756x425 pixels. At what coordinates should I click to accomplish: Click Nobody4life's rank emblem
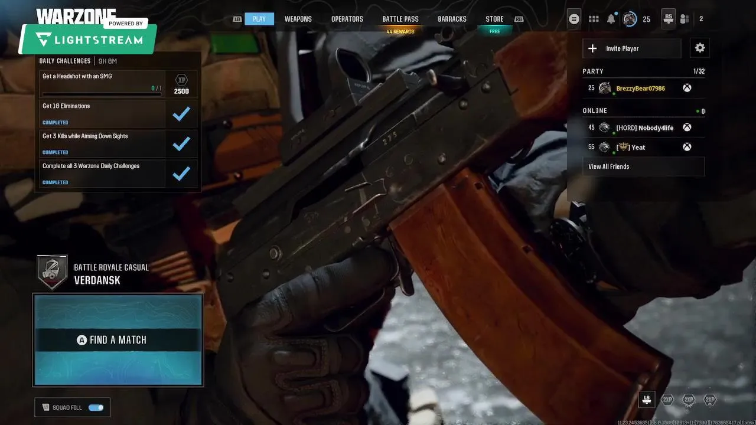(604, 127)
